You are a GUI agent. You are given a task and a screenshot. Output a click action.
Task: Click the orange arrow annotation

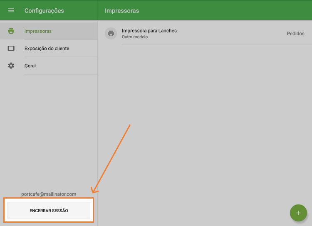point(112,158)
